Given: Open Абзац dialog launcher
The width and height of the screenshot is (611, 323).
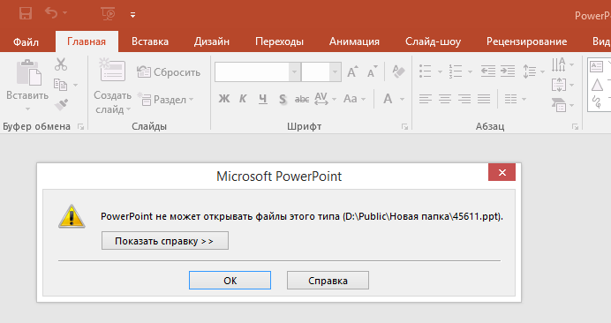Looking at the screenshot, I should coord(575,126).
